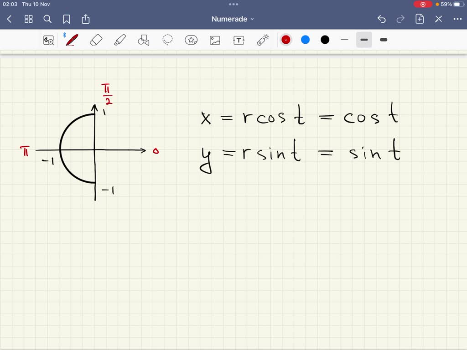Screen dimensions: 467x350
Task: Activate the lasso selection tool
Action: pos(167,40)
